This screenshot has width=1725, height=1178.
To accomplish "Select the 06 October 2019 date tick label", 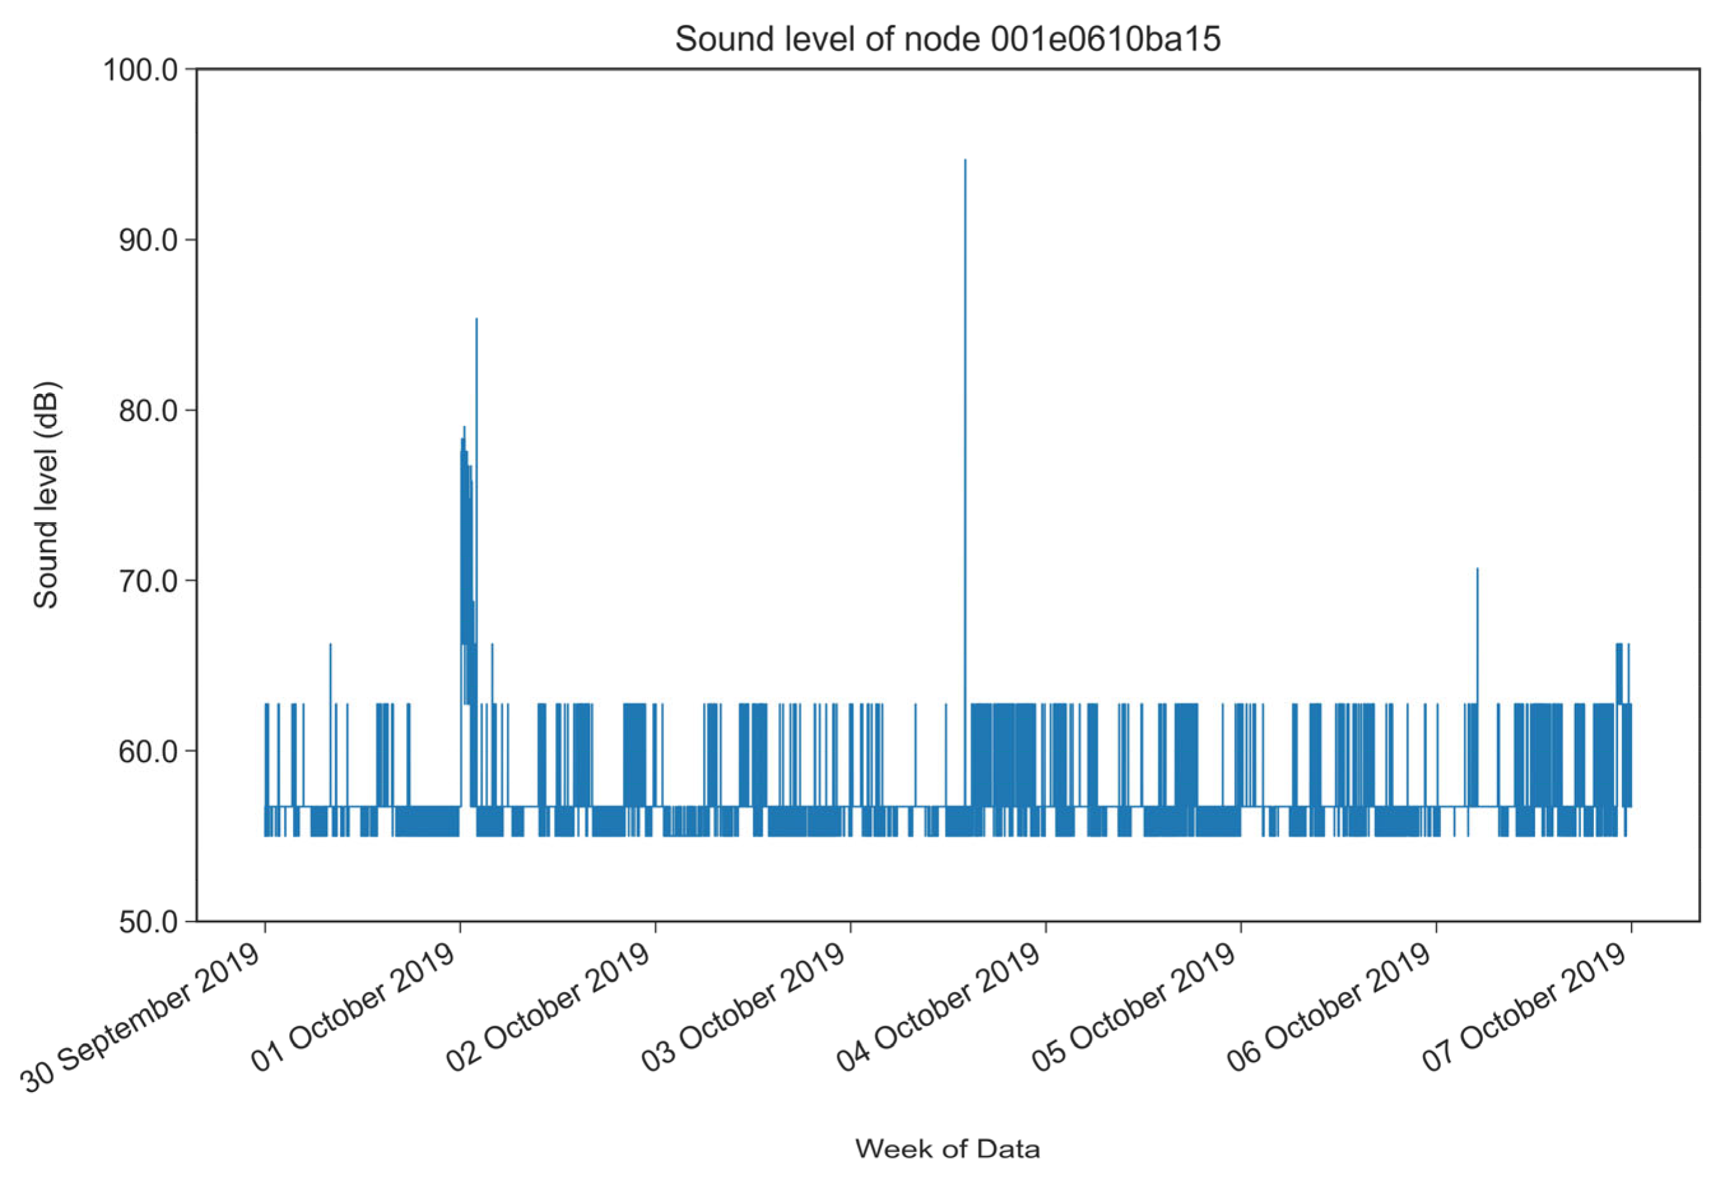I will pyautogui.click(x=1330, y=1009).
